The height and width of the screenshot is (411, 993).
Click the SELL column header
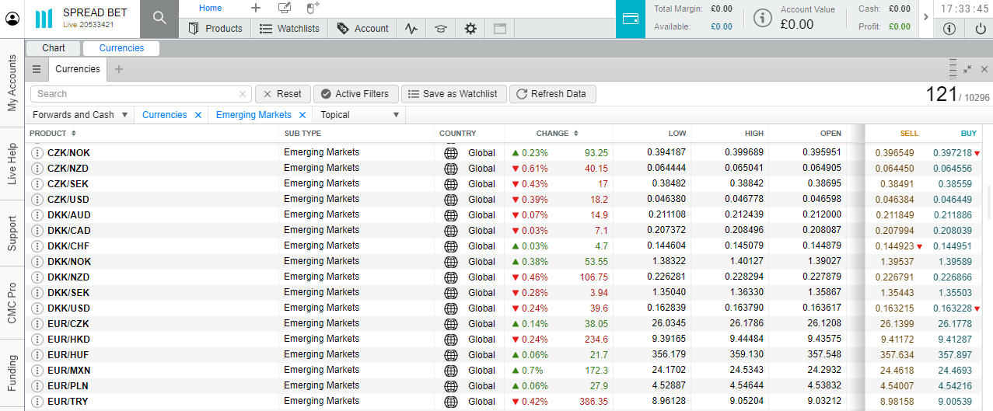(909, 134)
